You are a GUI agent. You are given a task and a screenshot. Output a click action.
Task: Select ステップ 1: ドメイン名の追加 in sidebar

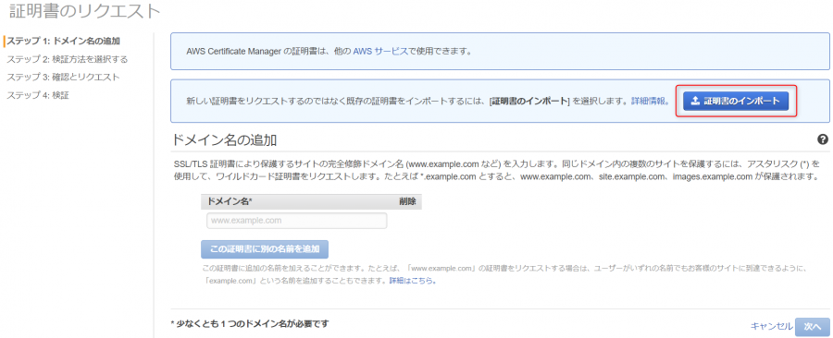click(63, 42)
